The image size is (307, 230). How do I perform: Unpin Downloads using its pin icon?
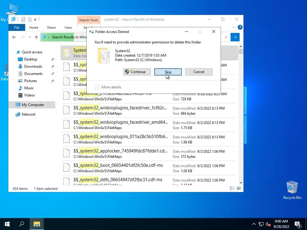52,66
